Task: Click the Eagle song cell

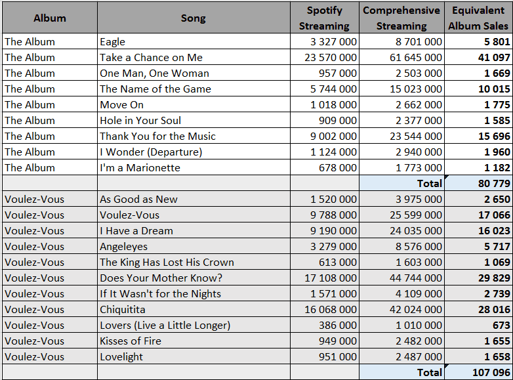Action: [x=194, y=41]
